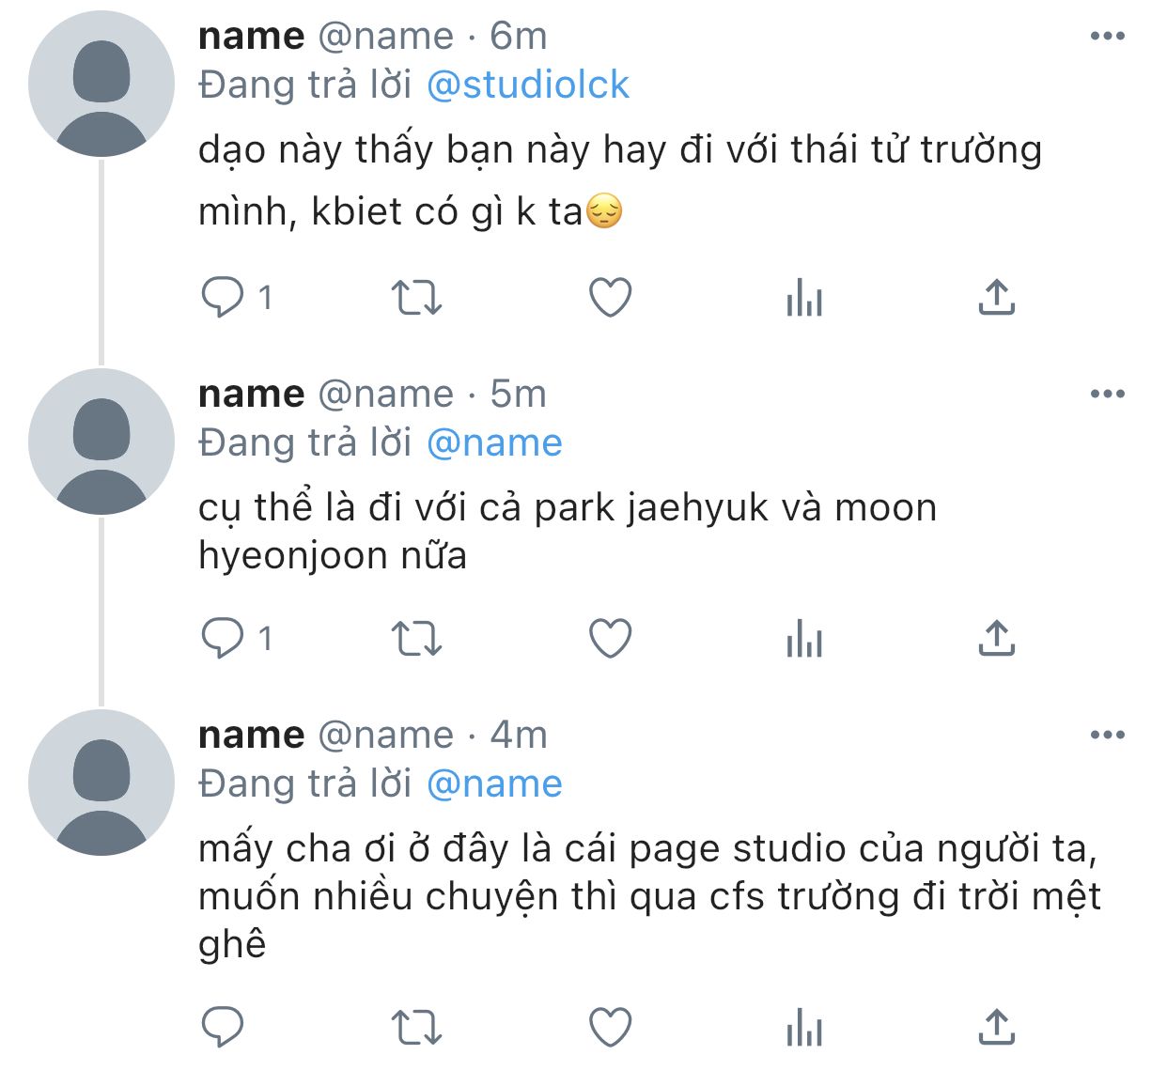Open more options for the 4m tweet

point(1108,736)
